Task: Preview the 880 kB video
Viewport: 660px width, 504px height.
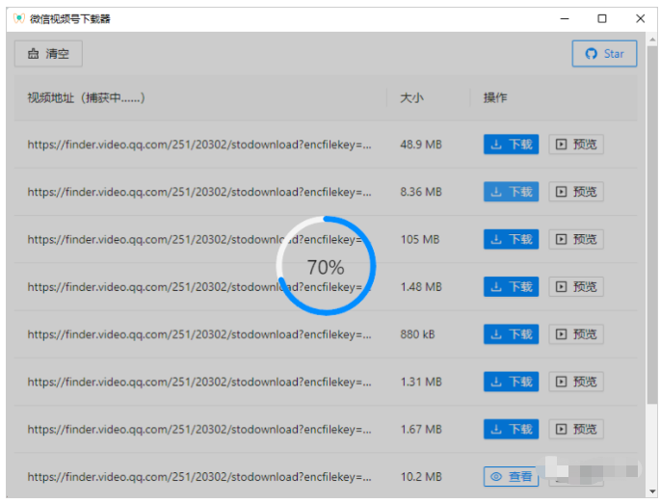Action: point(576,334)
